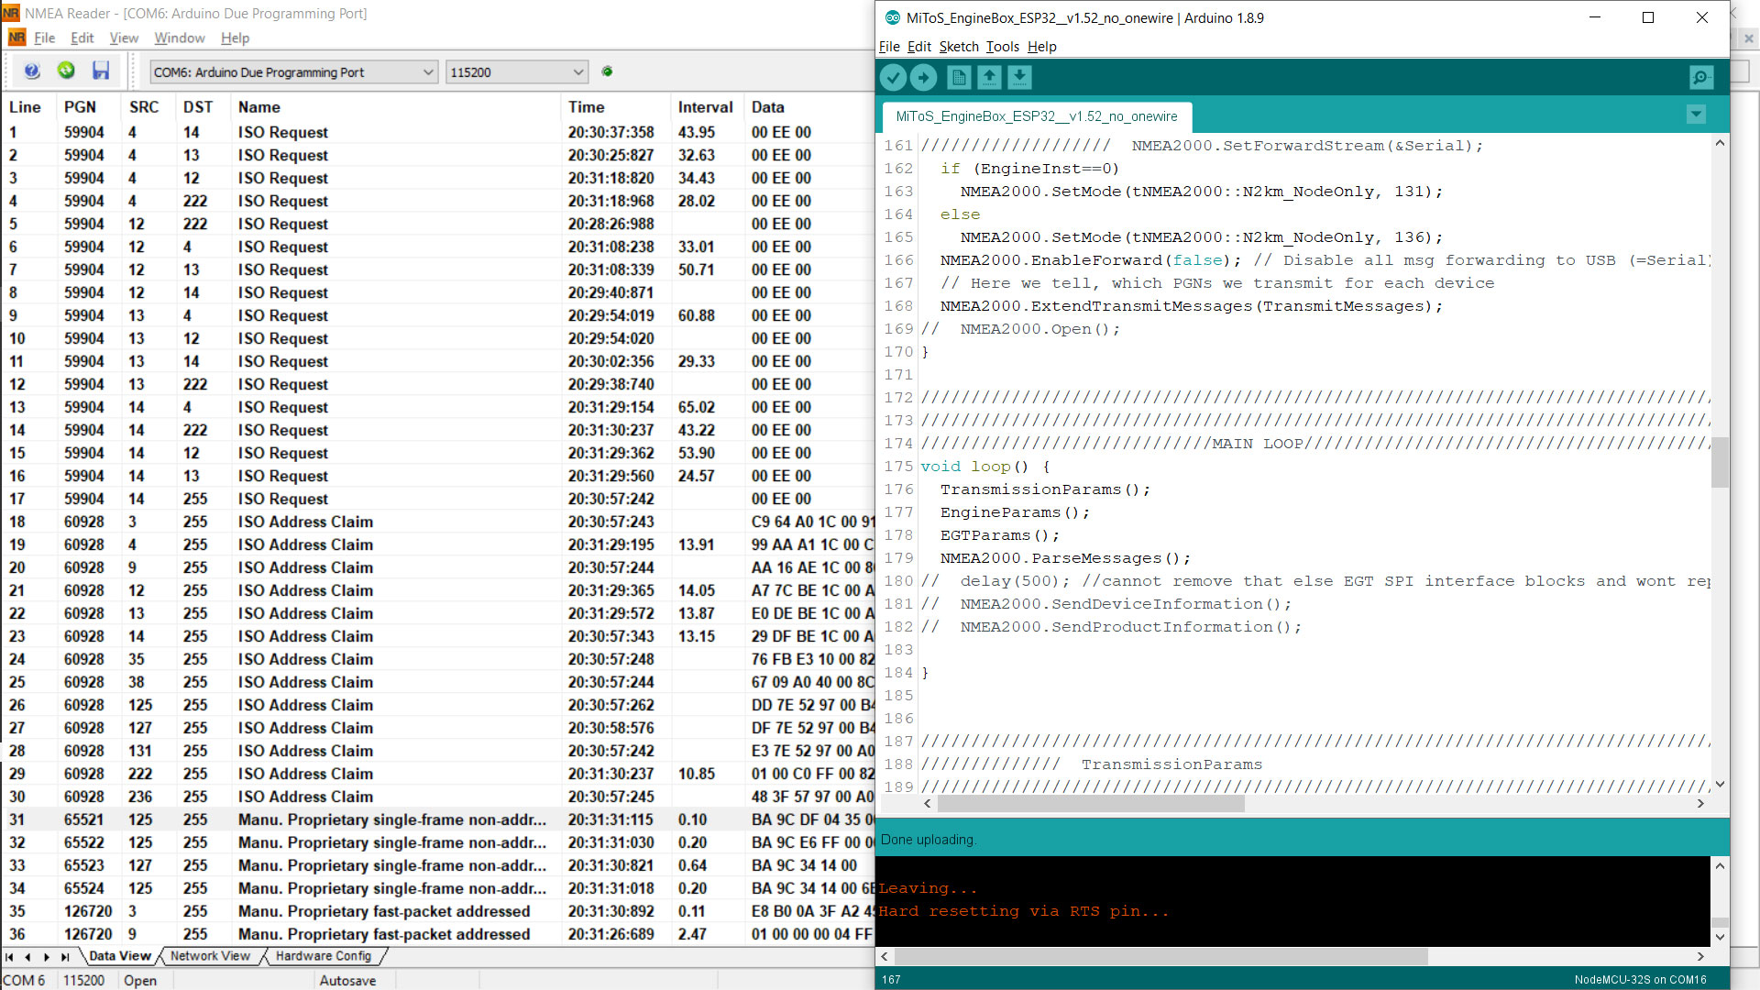Open the Serial Monitor magnifier icon
The image size is (1760, 990).
point(1701,77)
